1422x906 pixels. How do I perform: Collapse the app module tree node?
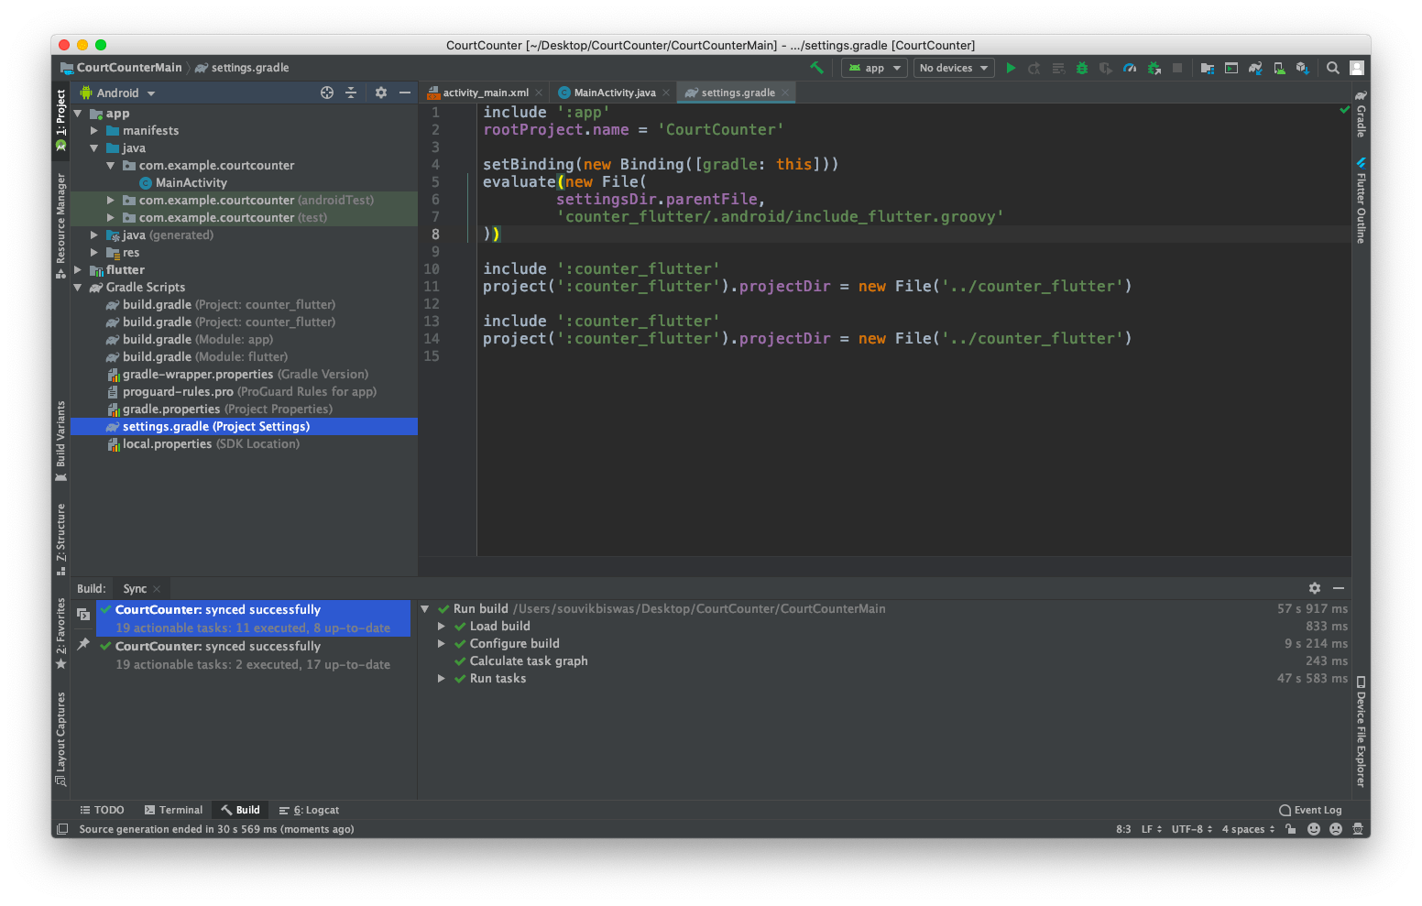pos(78,114)
